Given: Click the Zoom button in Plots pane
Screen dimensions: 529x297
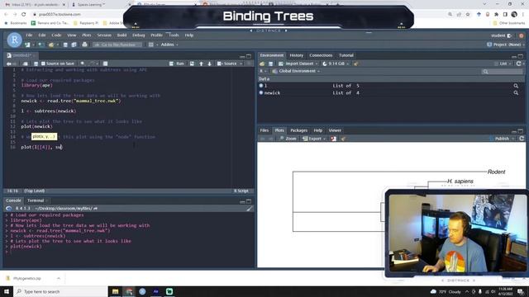Looking at the screenshot, I should pyautogui.click(x=288, y=139).
